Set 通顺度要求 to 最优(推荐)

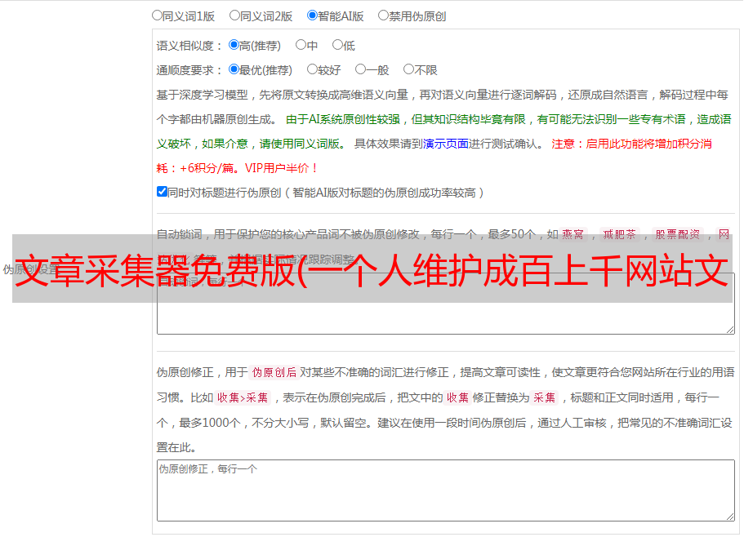click(x=234, y=69)
